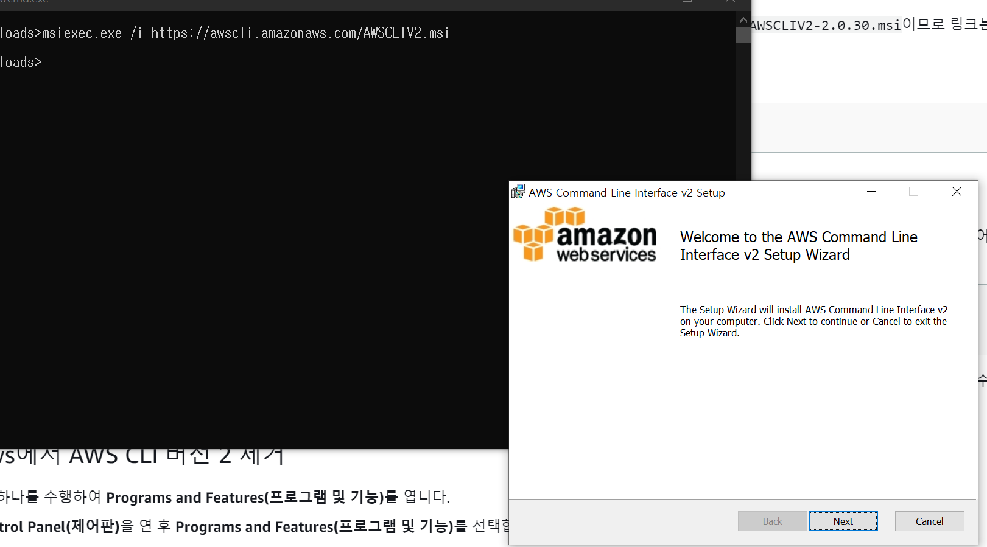Image resolution: width=987 pixels, height=547 pixels.
Task: Minimize the AWS Setup dialog window
Action: (x=871, y=192)
